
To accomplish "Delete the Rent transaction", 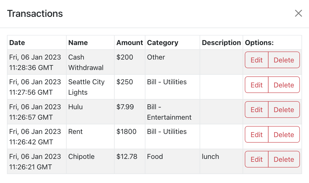I will [284, 134].
